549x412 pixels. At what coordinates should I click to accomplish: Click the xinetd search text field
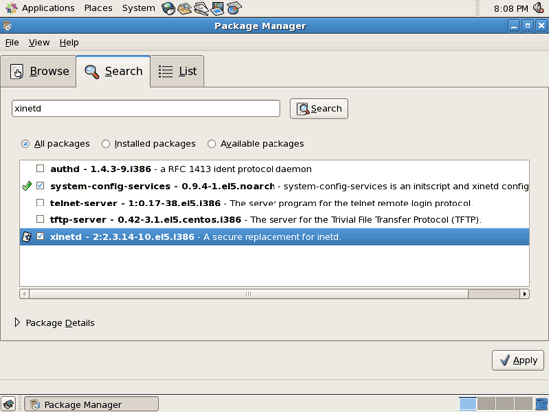(x=146, y=108)
